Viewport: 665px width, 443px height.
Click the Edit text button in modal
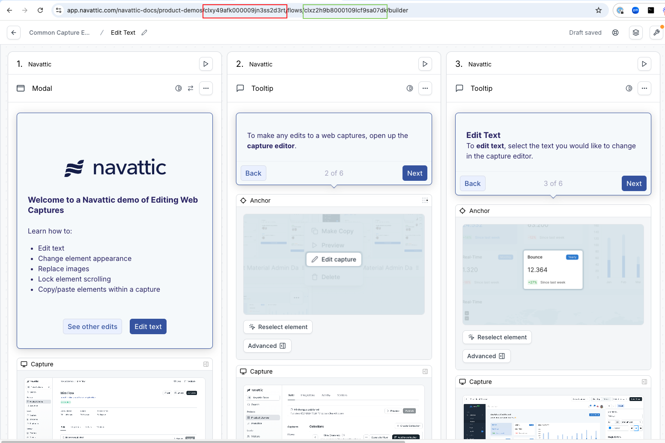pyautogui.click(x=148, y=326)
